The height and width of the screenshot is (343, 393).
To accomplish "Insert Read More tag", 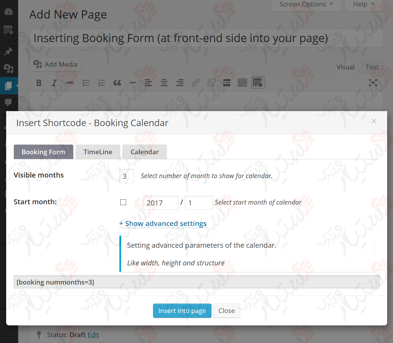I will coord(227,83).
